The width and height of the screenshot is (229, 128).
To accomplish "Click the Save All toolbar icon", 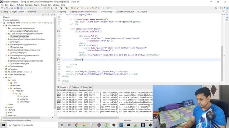I will (15, 8).
